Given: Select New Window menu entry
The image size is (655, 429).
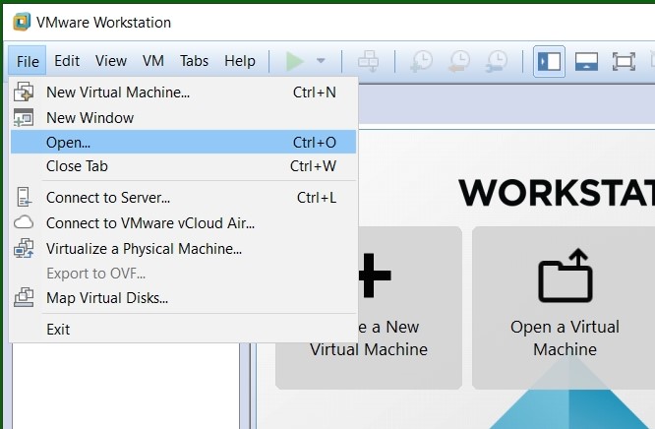Looking at the screenshot, I should tap(89, 117).
